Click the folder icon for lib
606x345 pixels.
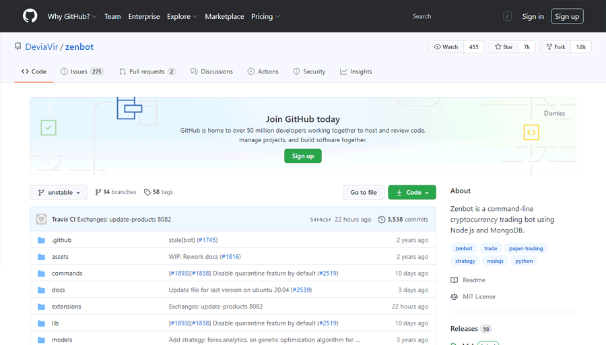(x=41, y=323)
